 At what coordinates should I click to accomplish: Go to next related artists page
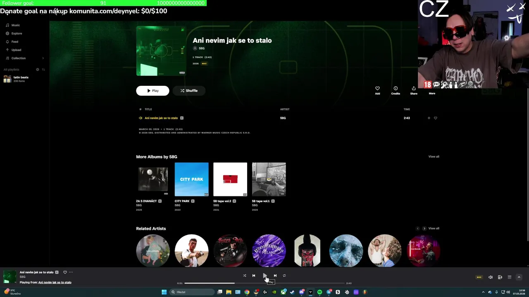(424, 229)
